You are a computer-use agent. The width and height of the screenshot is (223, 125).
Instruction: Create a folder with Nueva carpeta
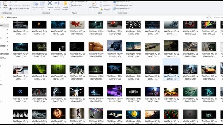[x=66, y=6]
